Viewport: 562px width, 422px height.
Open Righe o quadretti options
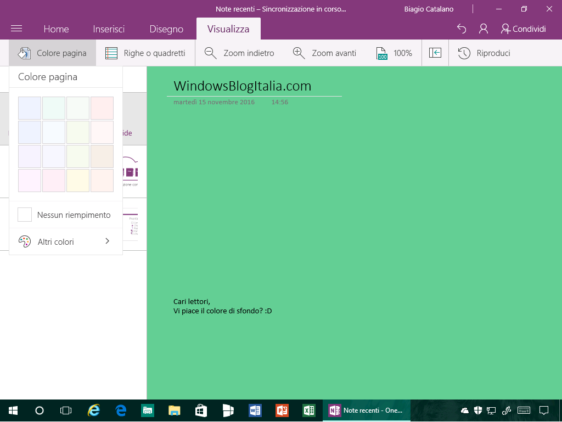point(145,53)
